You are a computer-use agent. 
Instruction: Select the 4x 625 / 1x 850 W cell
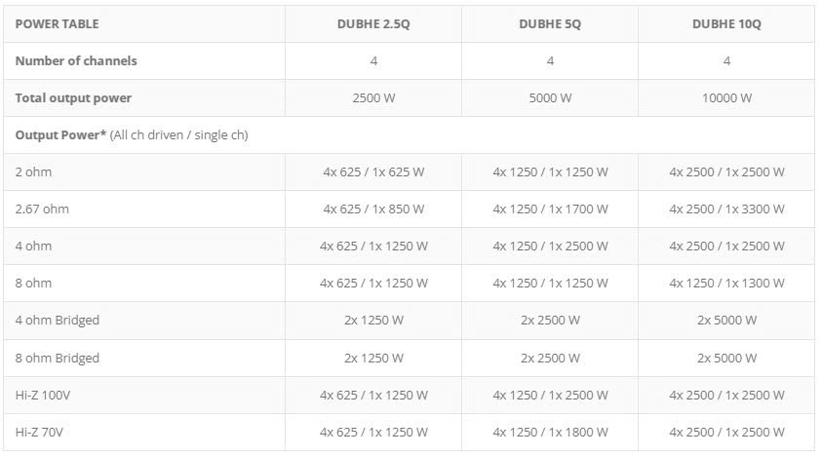(x=373, y=209)
